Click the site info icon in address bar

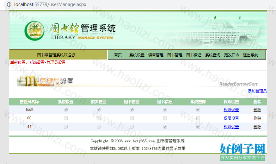9,4
